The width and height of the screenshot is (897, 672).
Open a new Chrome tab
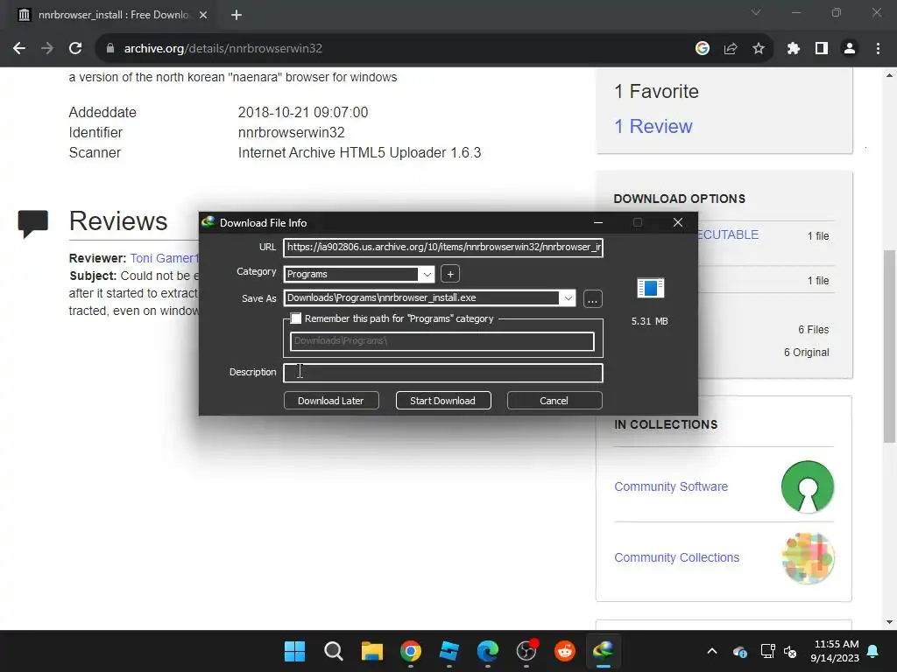[x=237, y=15]
